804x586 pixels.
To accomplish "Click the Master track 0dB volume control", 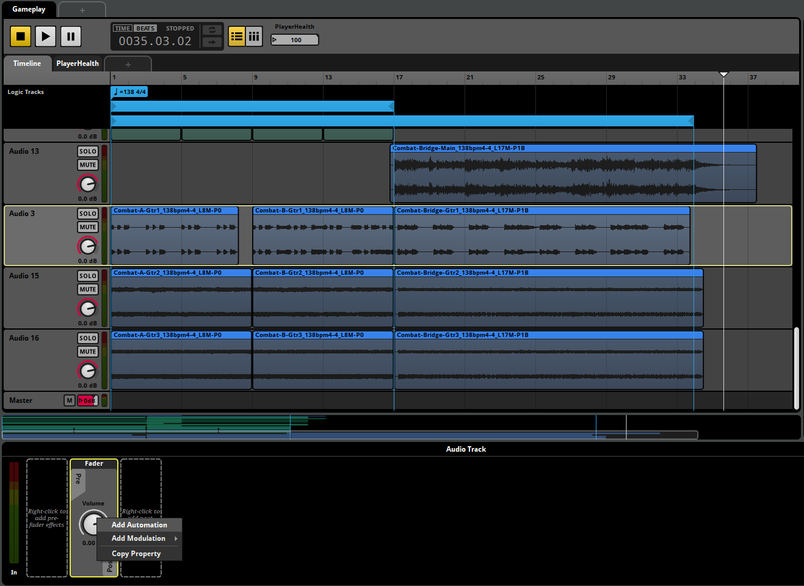I will [87, 400].
